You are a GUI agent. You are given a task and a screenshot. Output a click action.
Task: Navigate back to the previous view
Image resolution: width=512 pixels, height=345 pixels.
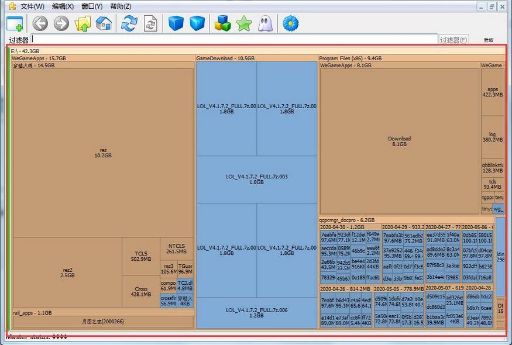40,23
